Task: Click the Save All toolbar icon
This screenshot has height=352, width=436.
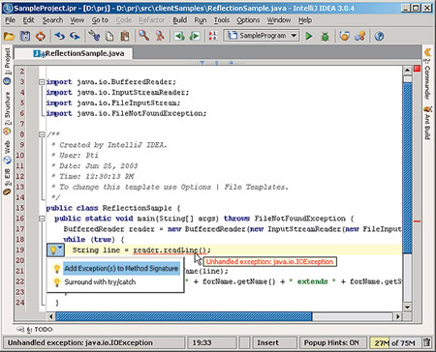Action: point(25,36)
